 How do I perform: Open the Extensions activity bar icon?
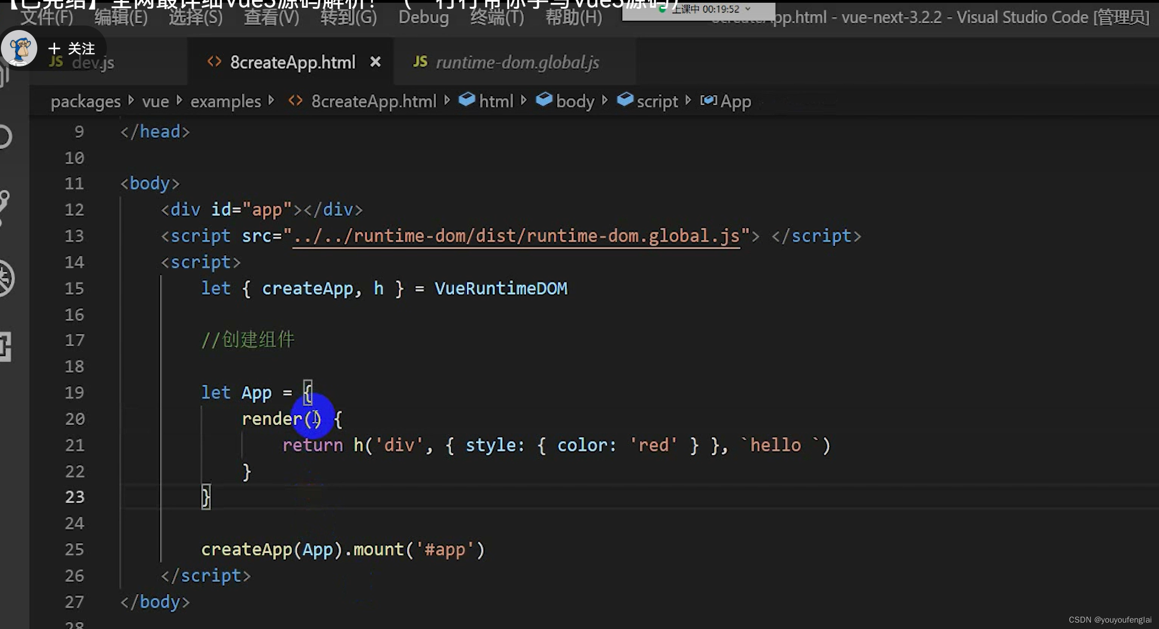click(x=5, y=347)
